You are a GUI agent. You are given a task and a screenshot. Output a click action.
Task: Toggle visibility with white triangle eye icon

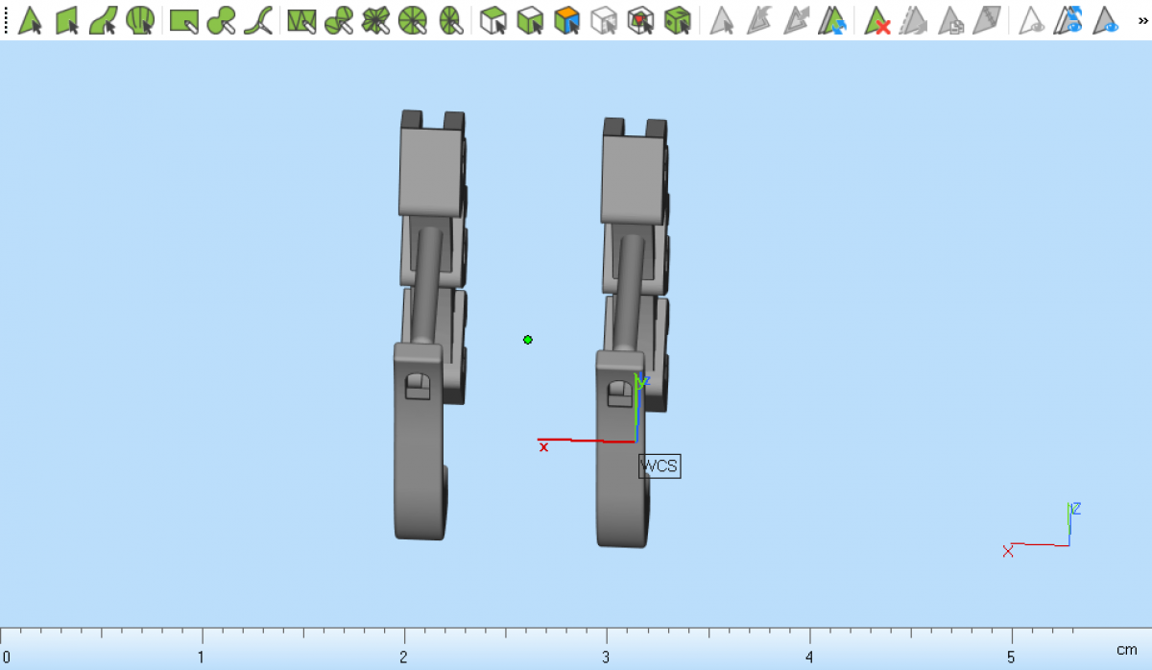[x=1032, y=20]
